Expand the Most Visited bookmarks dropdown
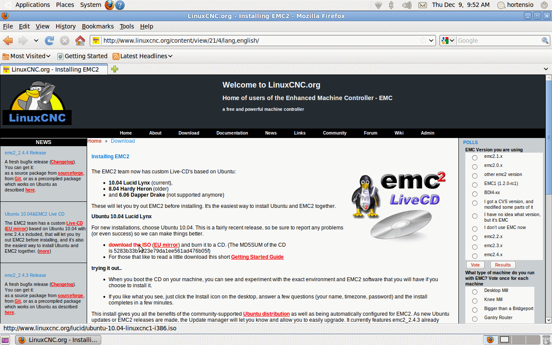Screen dimensions: 552x345 pos(27,56)
